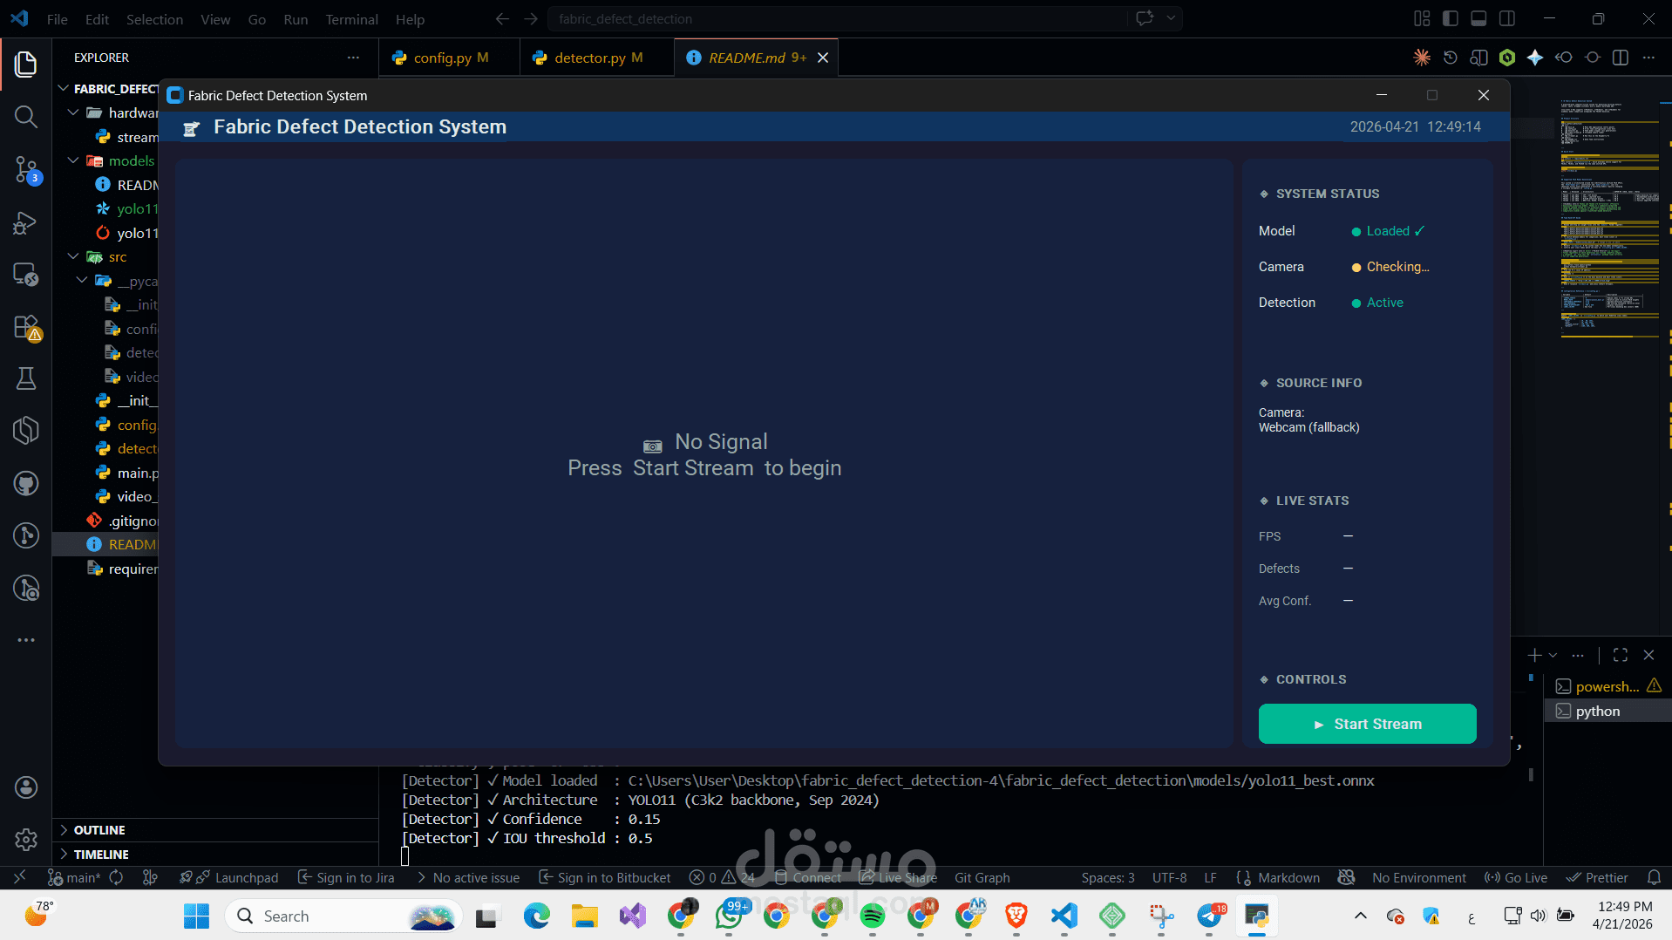Viewport: 1672px width, 940px height.
Task: Maximize the terminal panel size
Action: [x=1621, y=655]
